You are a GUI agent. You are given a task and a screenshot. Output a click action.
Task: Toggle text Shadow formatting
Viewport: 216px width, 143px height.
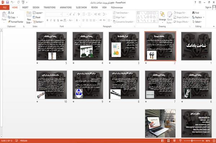coord(58,20)
